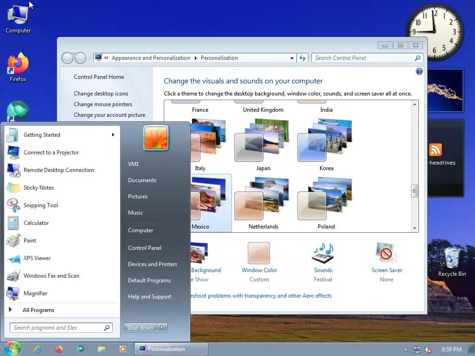Open Paint from the Start menu

(62, 241)
